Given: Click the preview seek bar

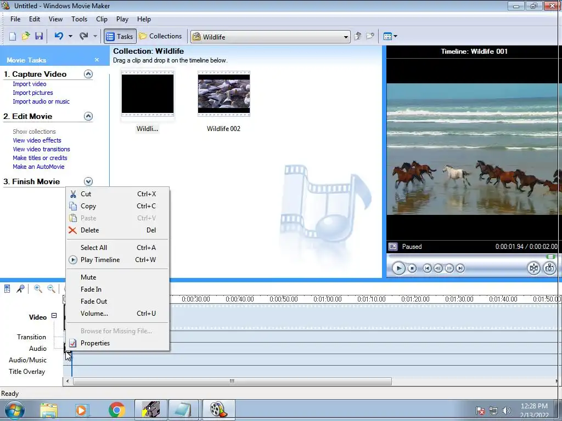Looking at the screenshot, I should [473, 257].
